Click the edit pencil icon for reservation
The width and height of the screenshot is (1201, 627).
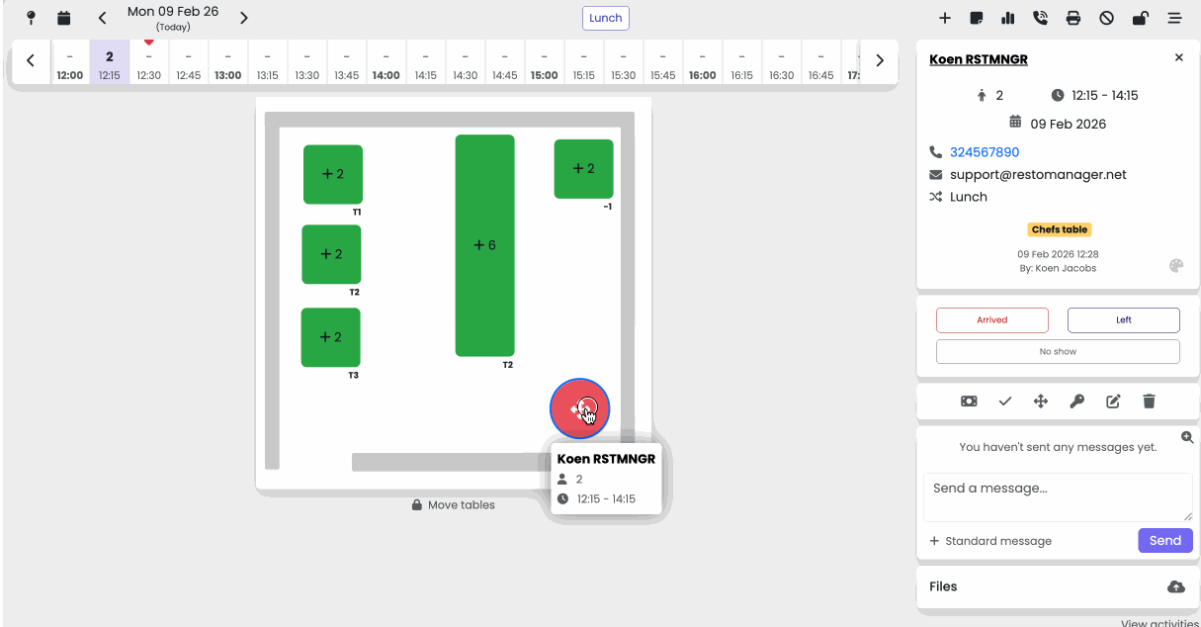(x=1113, y=402)
